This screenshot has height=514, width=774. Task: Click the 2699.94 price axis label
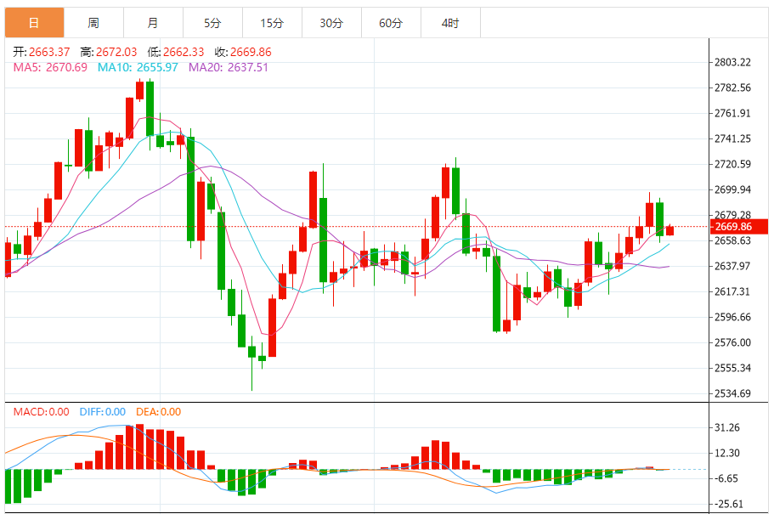pyautogui.click(x=732, y=189)
